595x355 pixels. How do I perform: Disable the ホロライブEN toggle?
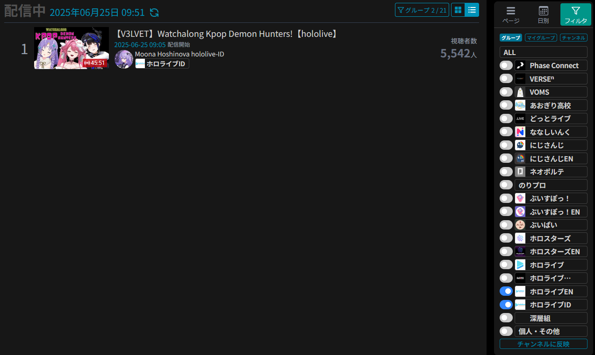point(506,291)
